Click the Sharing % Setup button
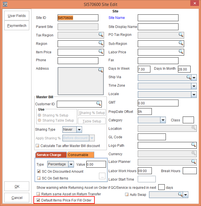Image resolution: width=201 pixels, height=206 pixels. 92,113
